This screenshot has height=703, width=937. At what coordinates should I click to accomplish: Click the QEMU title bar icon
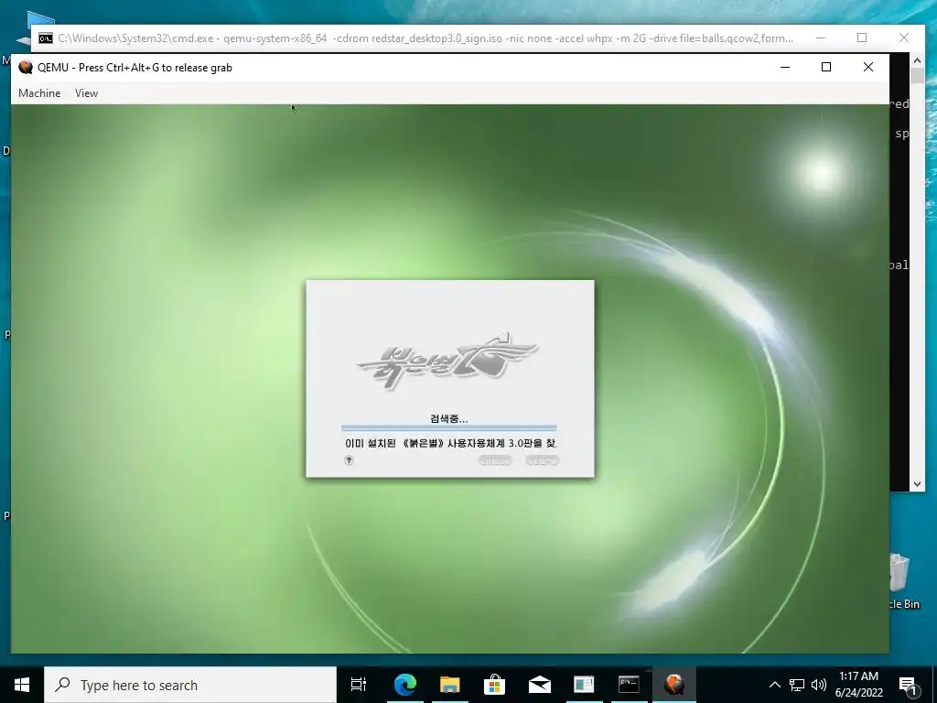click(25, 67)
